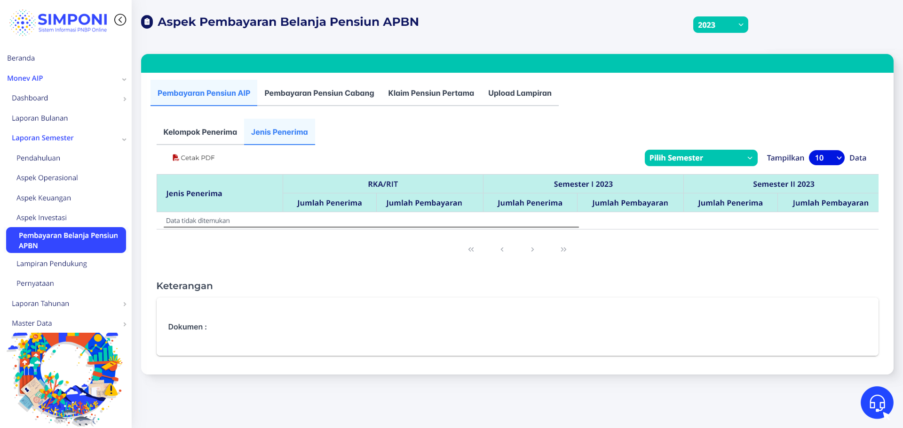Click the Cetak PDF button
Viewport: 903px width, 428px height.
193,158
